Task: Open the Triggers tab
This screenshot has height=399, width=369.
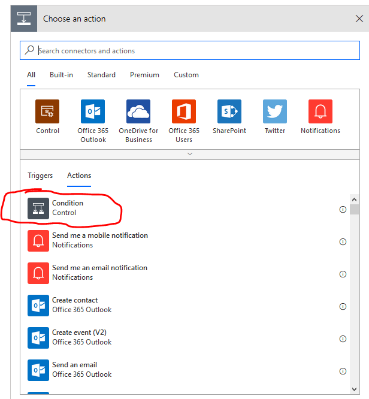Action: click(40, 176)
